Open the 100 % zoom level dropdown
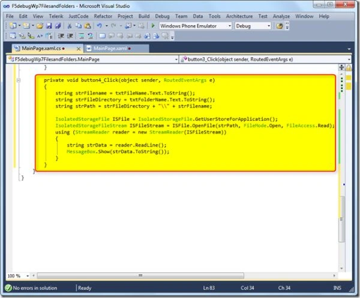Viewport: 360px width, 298px height. click(28, 276)
